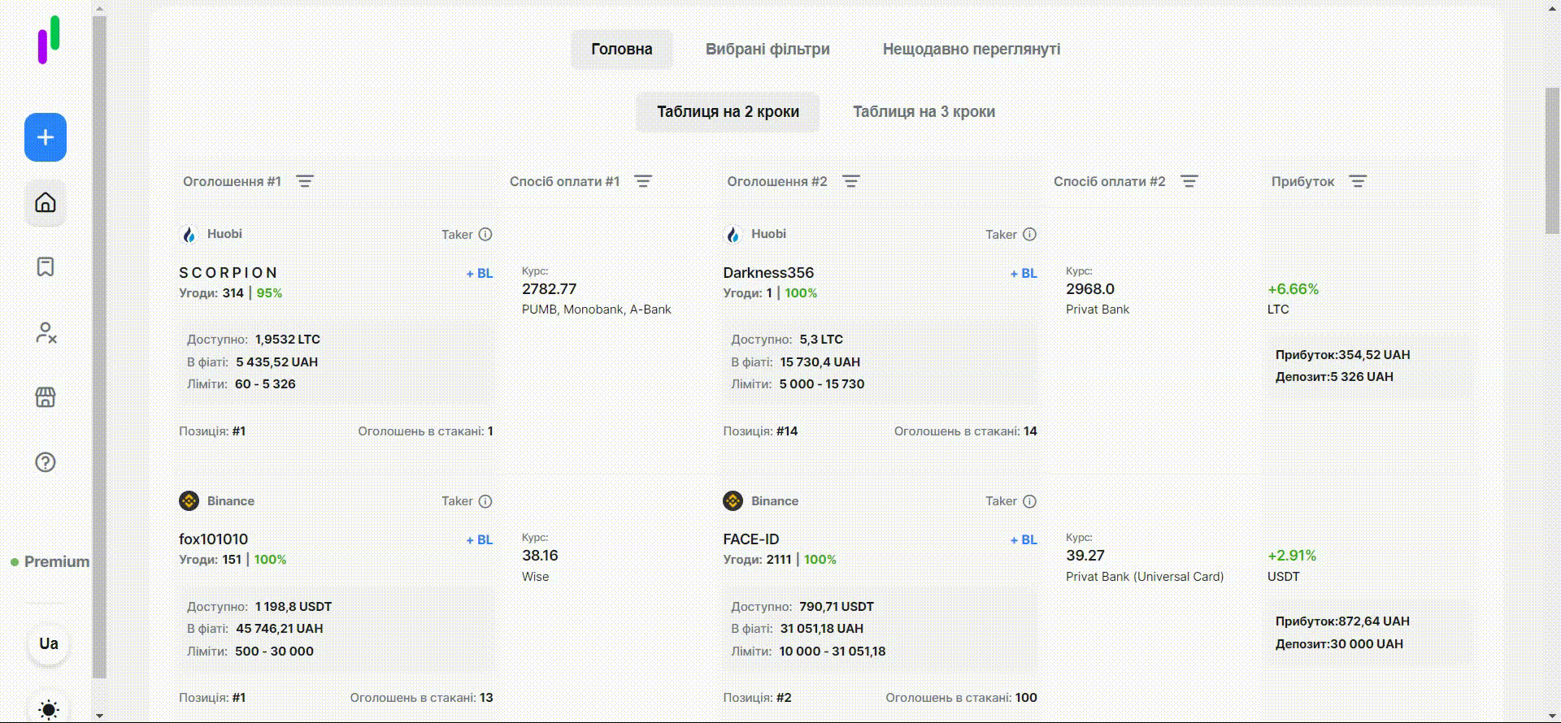The width and height of the screenshot is (1561, 723).
Task: Open filter for Спосіб оплати #2 column
Action: point(1189,181)
